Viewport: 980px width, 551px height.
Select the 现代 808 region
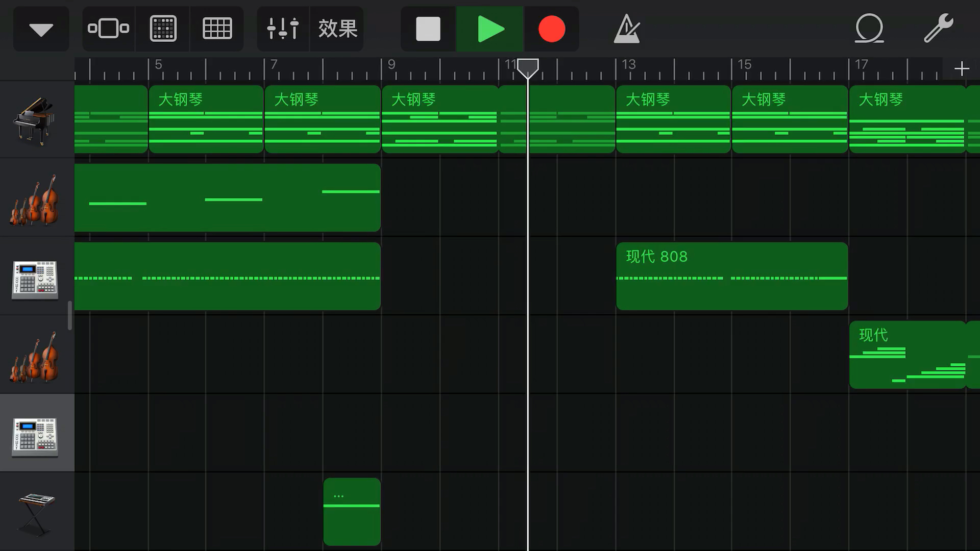click(731, 277)
